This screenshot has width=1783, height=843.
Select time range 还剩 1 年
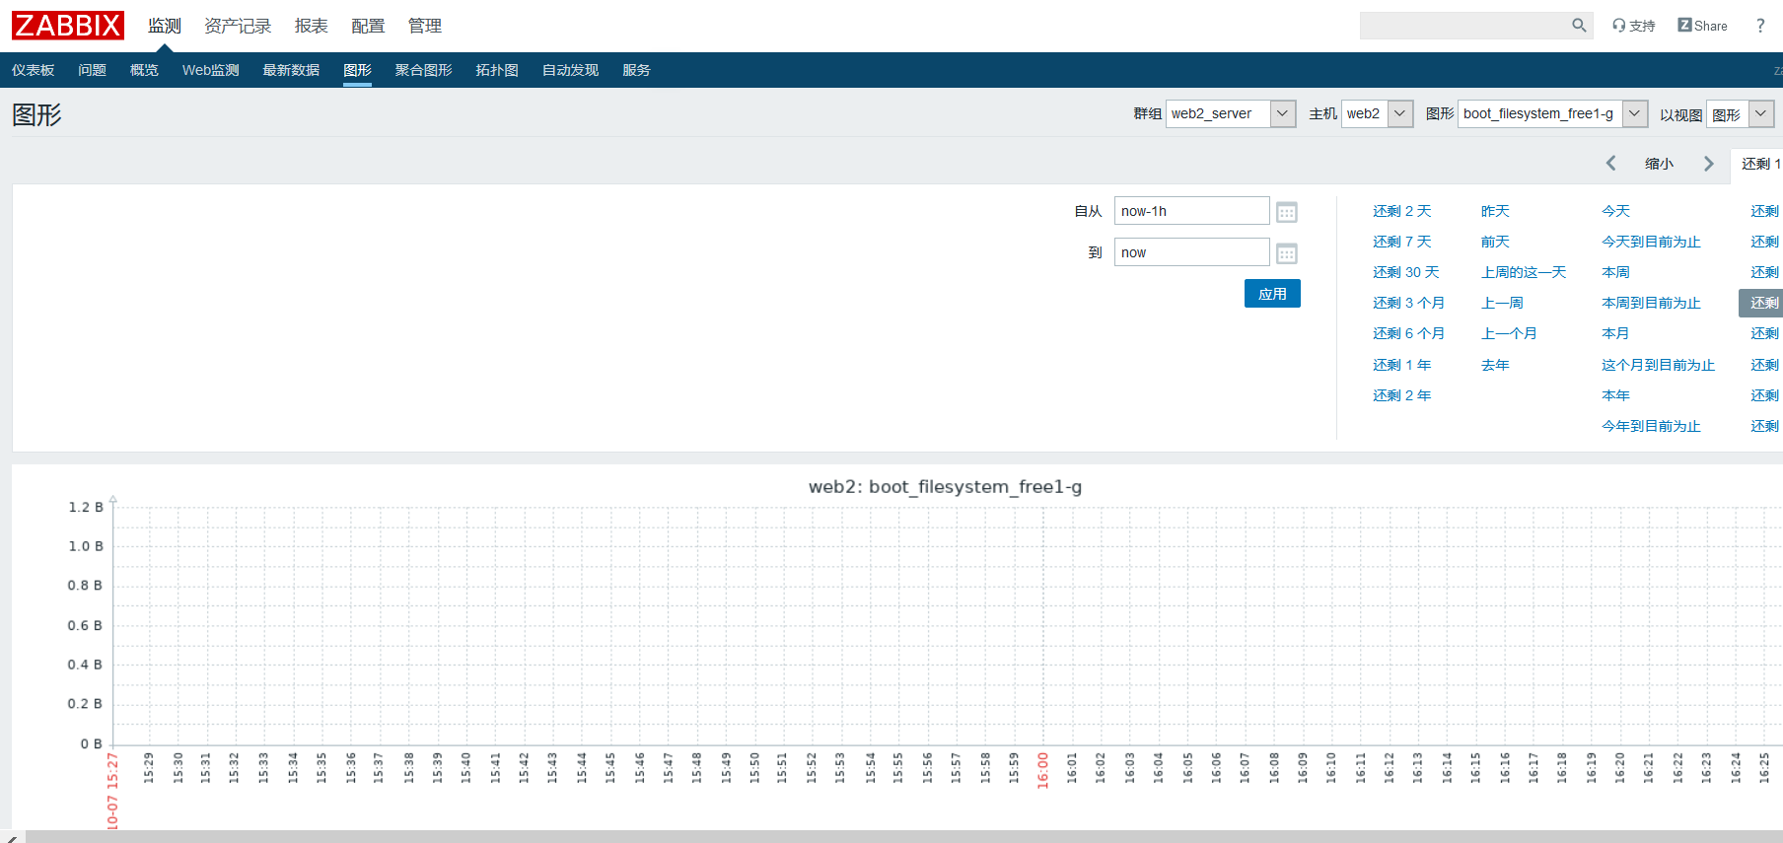tap(1401, 365)
